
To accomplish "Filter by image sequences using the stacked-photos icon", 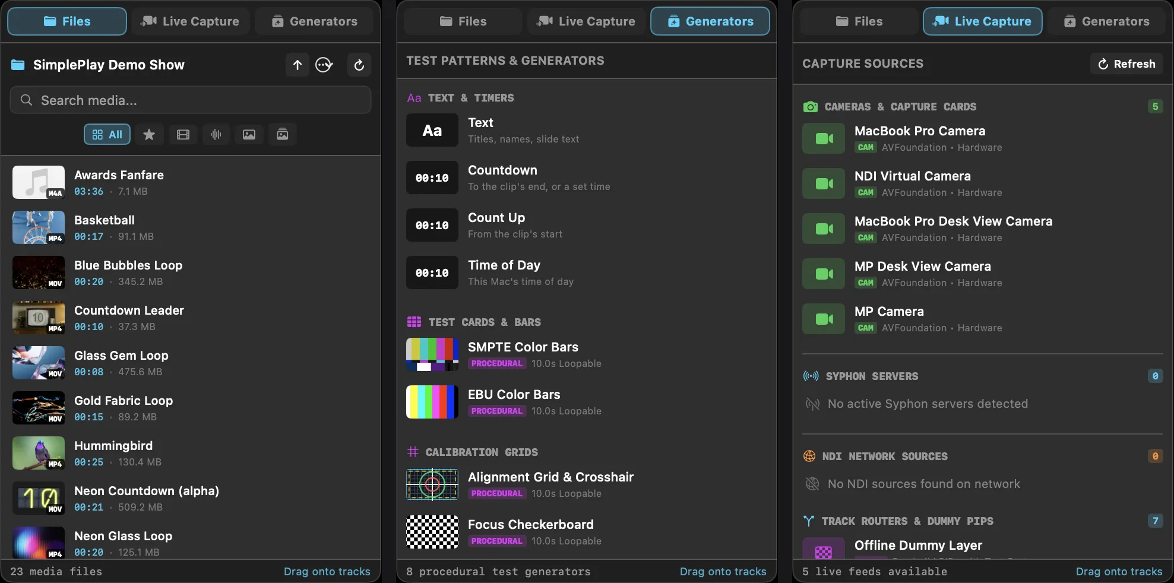I will (283, 134).
